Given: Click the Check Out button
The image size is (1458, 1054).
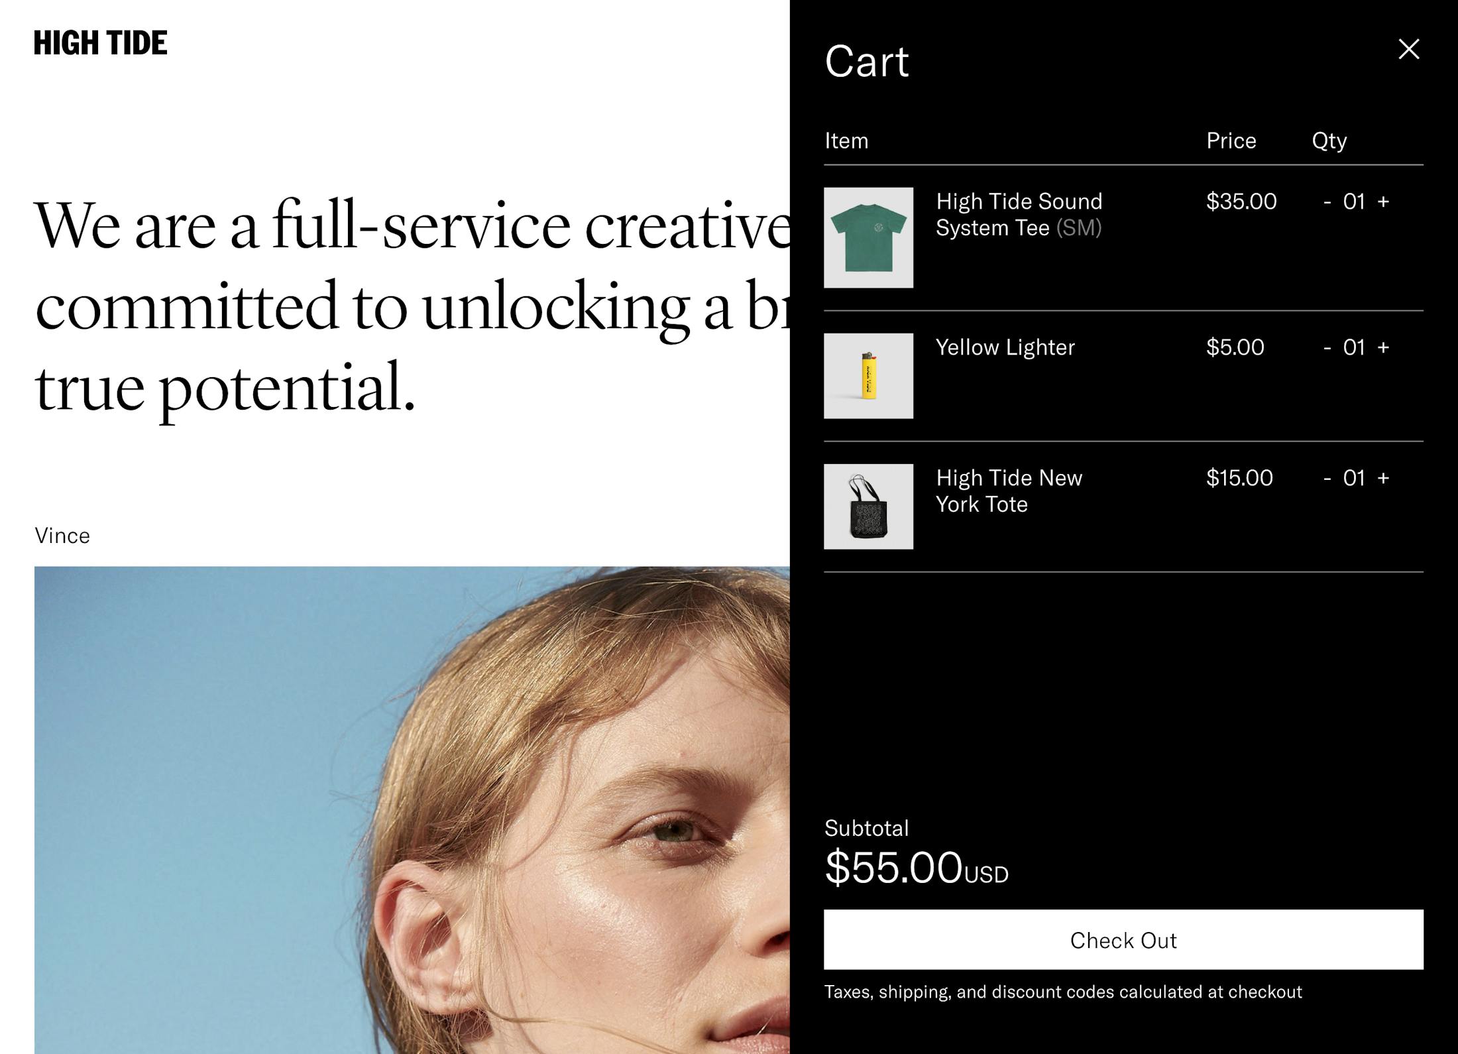Looking at the screenshot, I should pyautogui.click(x=1123, y=940).
